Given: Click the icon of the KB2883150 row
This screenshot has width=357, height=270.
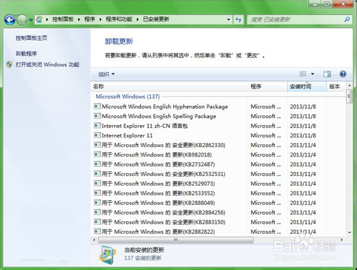Looking at the screenshot, I should pos(97,222).
